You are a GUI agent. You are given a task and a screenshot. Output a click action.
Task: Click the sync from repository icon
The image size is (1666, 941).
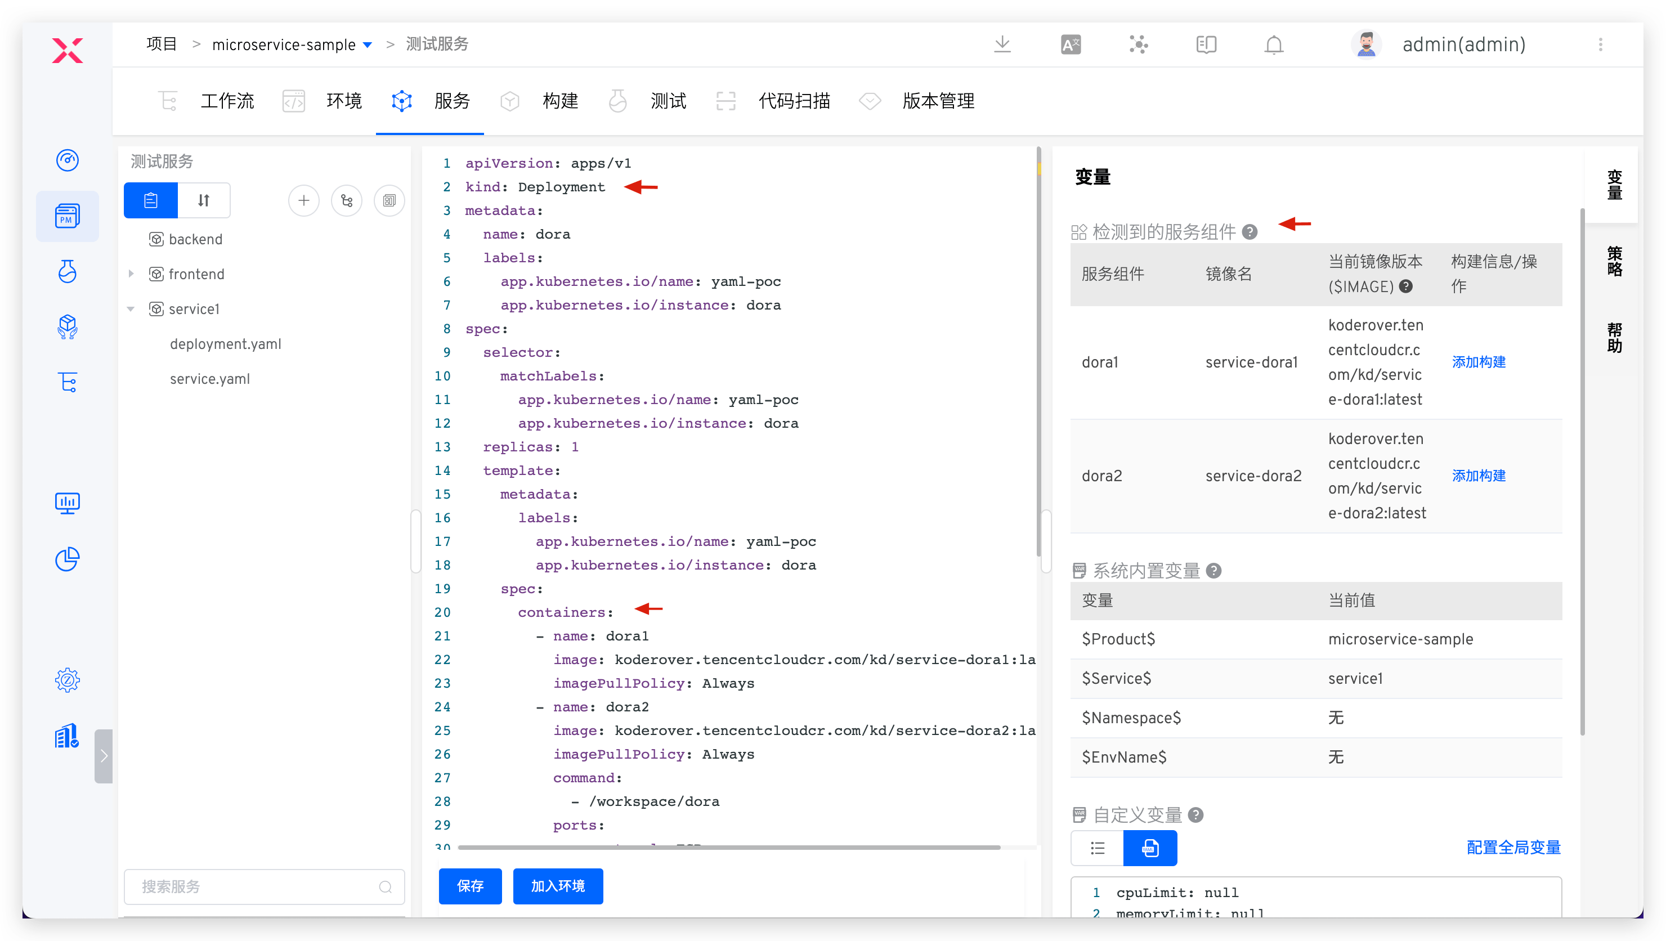coord(347,200)
